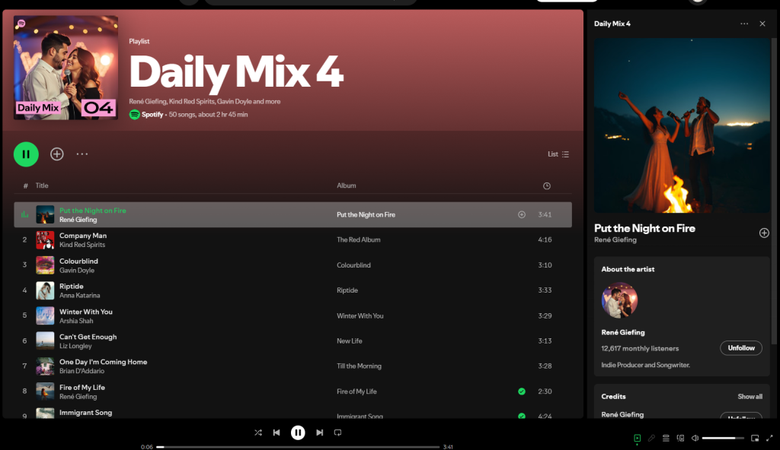Image resolution: width=780 pixels, height=450 pixels.
Task: Seek within the song progress bar
Action: tap(298, 447)
